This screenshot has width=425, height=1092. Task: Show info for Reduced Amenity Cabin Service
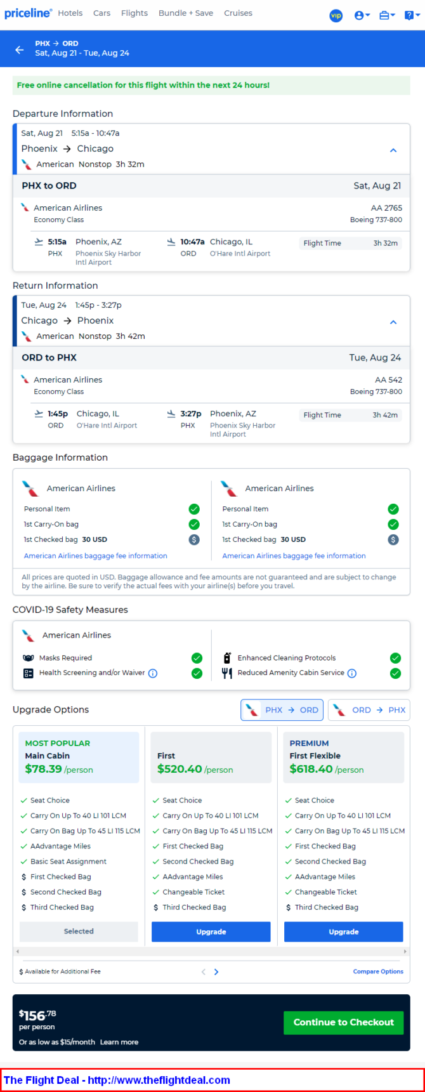click(352, 673)
